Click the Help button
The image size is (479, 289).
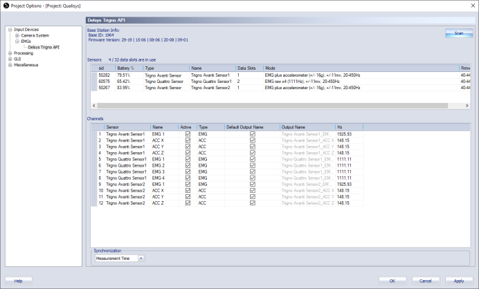18,281
